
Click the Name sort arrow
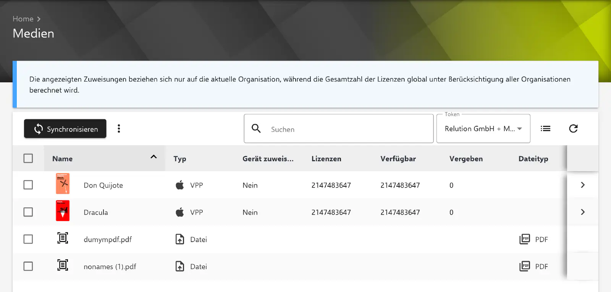pyautogui.click(x=154, y=157)
